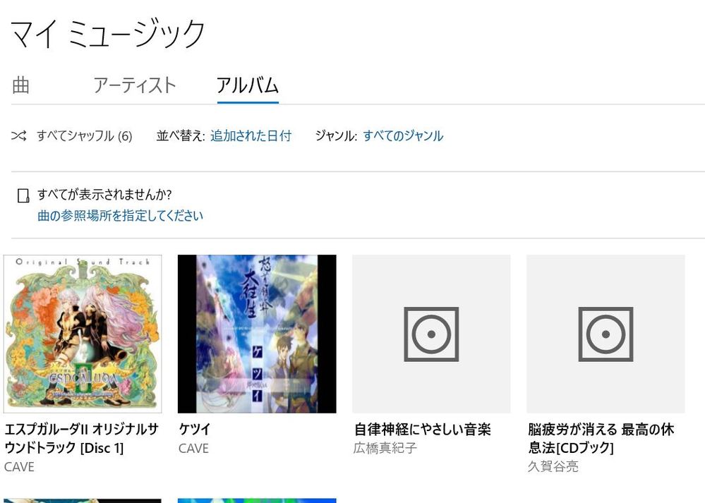Open 曲の参照場所を指定してください link
The image size is (705, 503).
[x=120, y=216]
